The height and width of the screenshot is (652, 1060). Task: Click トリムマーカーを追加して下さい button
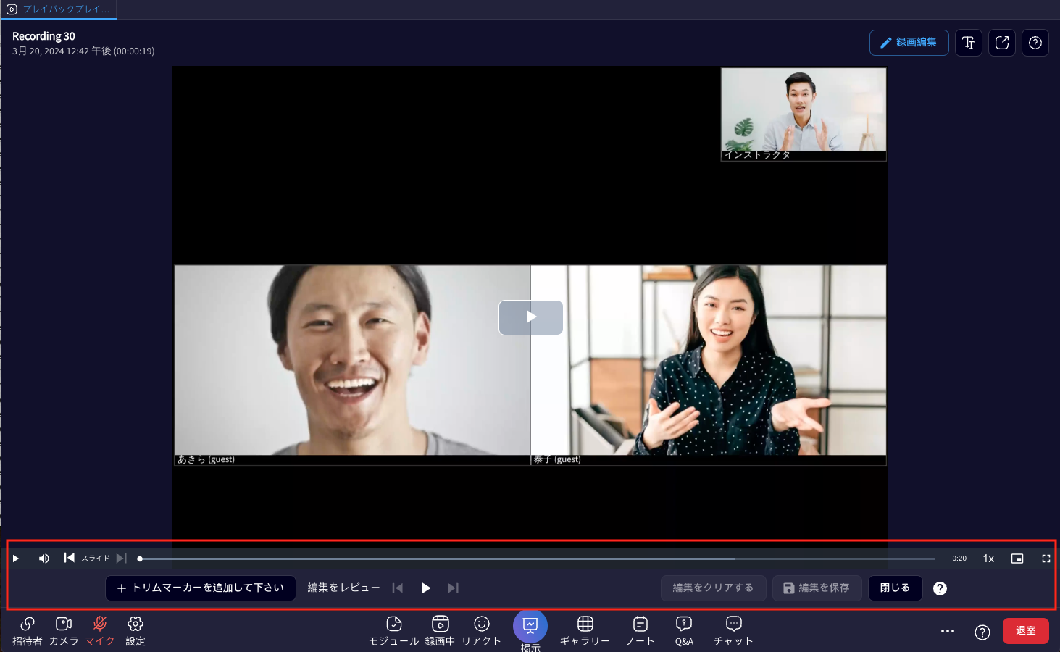(x=201, y=588)
